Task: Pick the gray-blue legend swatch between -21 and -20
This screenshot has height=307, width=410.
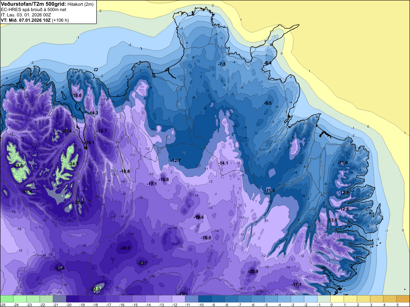Action: point(59,299)
